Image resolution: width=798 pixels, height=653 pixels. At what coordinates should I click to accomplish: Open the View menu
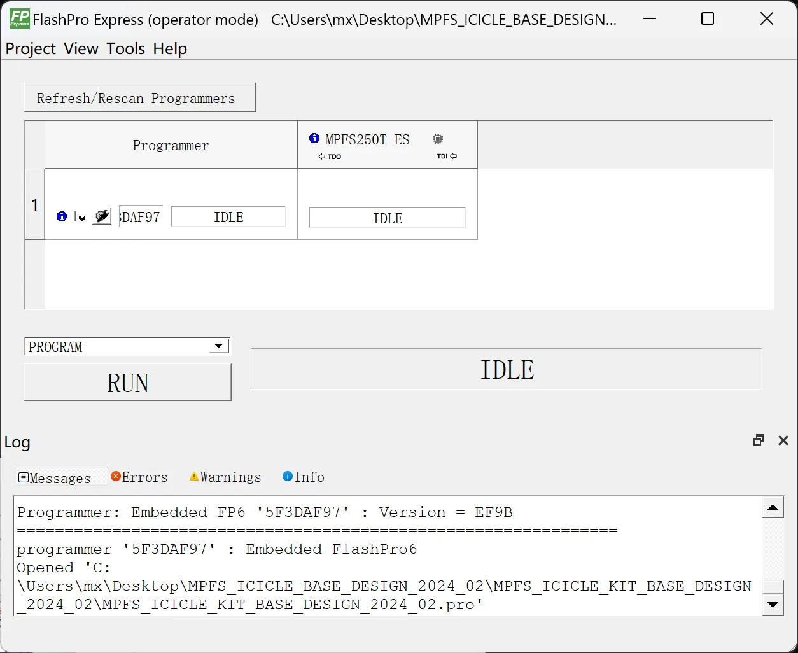[81, 49]
